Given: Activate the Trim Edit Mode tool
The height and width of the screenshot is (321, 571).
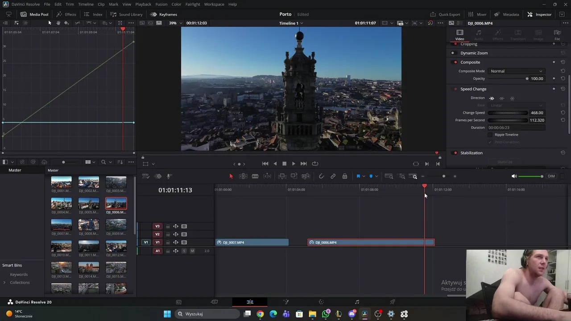Looking at the screenshot, I should point(243,177).
